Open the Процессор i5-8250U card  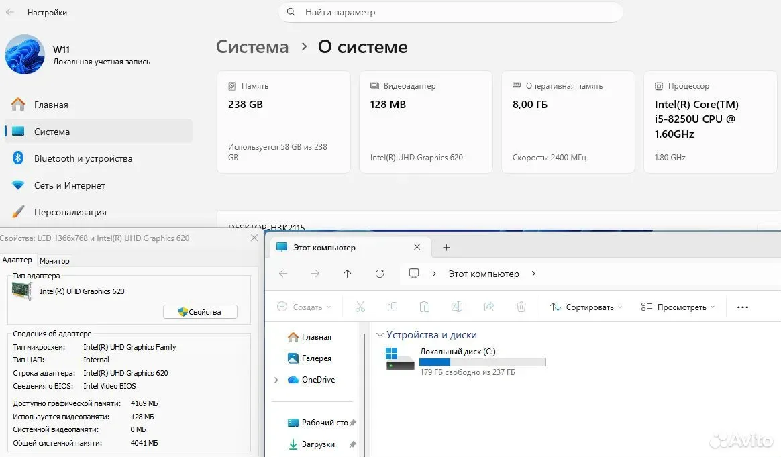click(x=711, y=122)
